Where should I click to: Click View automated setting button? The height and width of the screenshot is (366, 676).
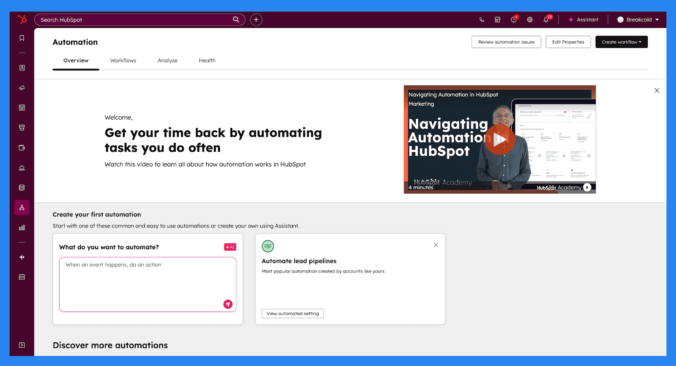pos(293,314)
